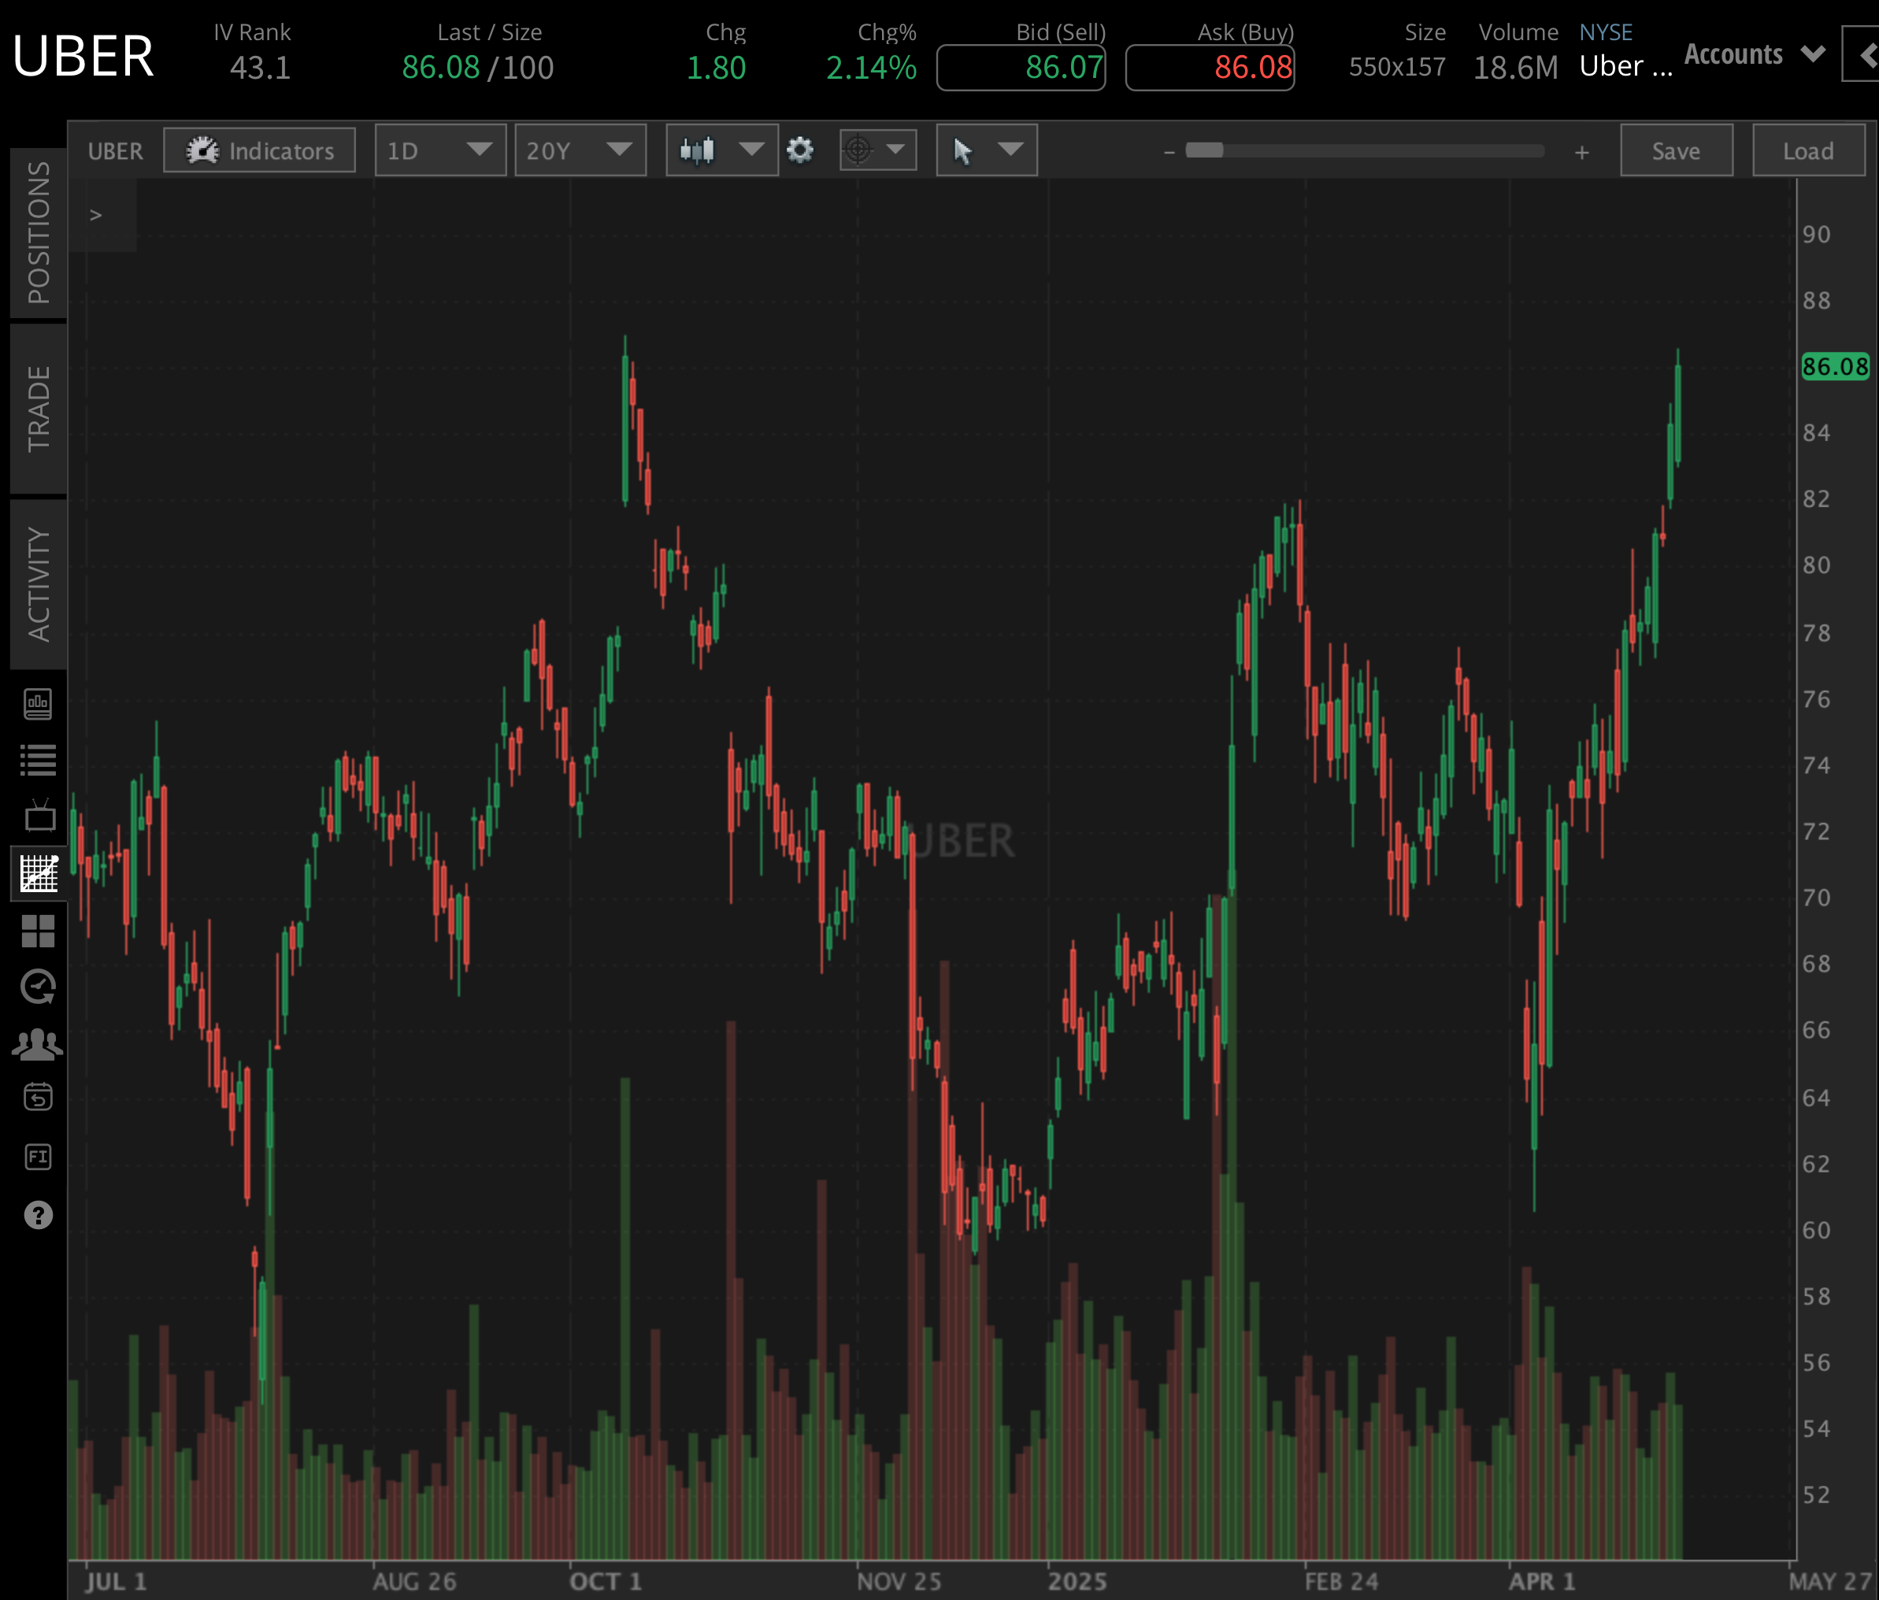The width and height of the screenshot is (1879, 1600).
Task: Expand the 20Y range dropdown
Action: click(x=580, y=150)
